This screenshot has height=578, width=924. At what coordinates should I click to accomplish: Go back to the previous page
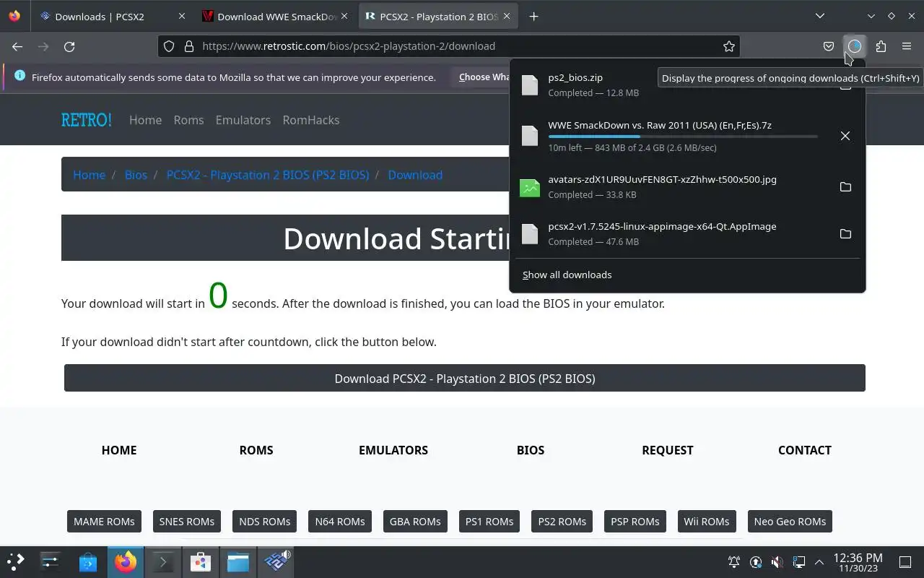[17, 46]
